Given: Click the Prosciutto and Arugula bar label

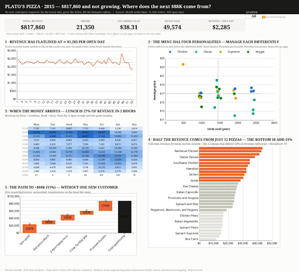Looking at the screenshot, I should tap(183, 198).
